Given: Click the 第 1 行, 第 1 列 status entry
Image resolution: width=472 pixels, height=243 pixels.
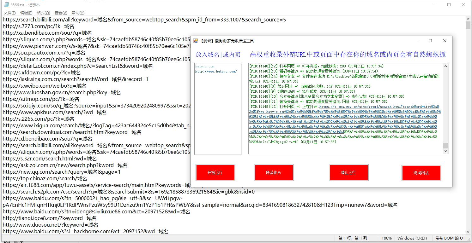Looking at the screenshot, I should (353, 238).
